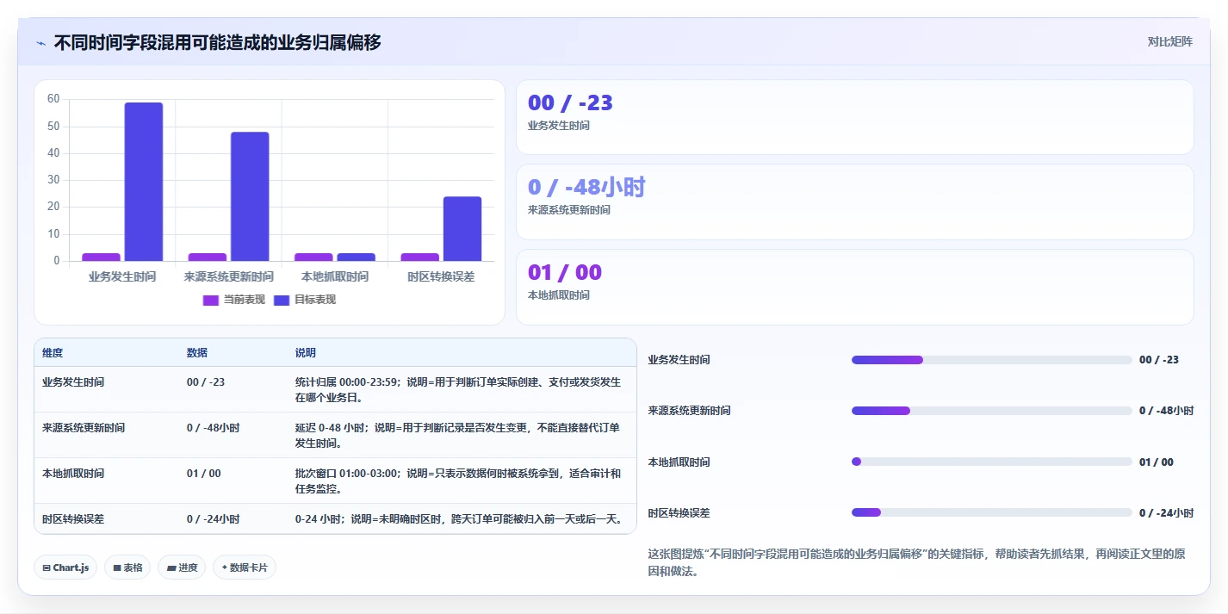Click the 维度 table column header
The image size is (1228, 614).
(x=53, y=353)
